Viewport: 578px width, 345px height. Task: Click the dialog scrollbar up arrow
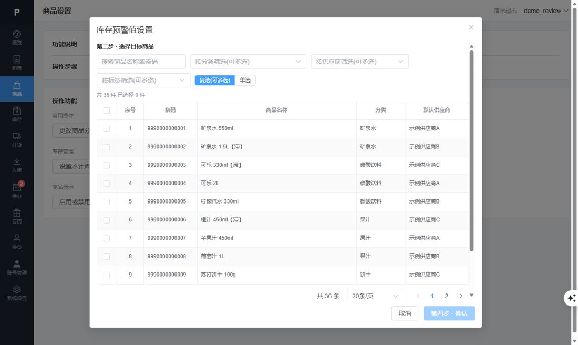(x=471, y=46)
